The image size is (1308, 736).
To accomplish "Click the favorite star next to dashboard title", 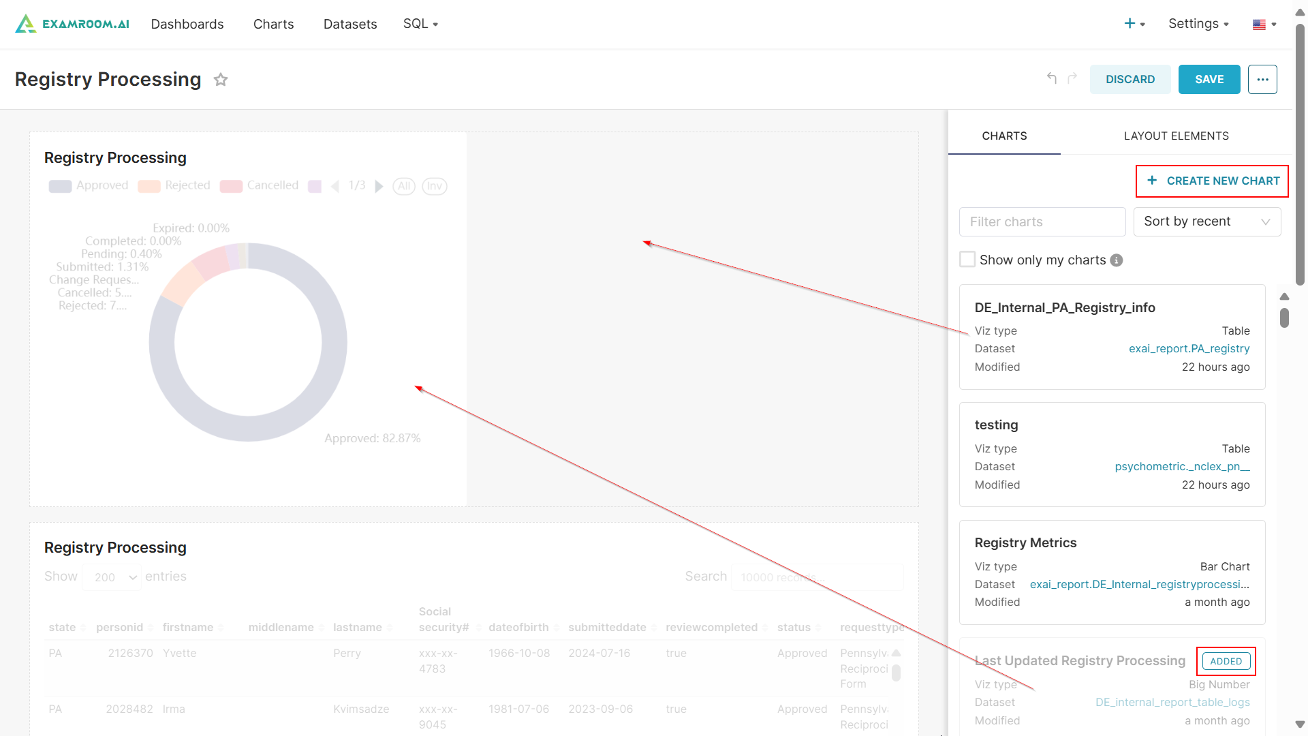I will (221, 80).
